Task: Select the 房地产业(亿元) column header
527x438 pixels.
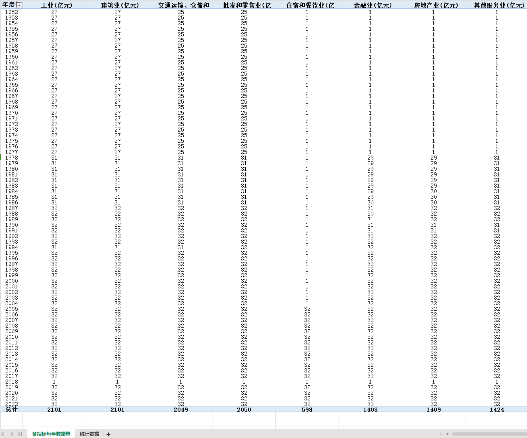Action: 433,5
